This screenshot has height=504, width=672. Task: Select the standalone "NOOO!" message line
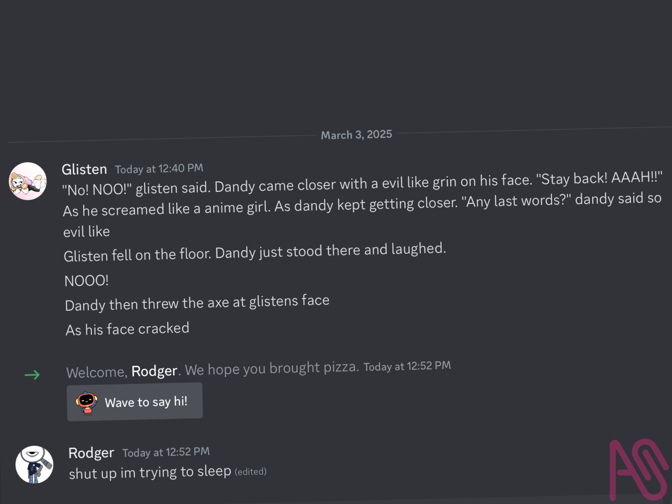86,281
